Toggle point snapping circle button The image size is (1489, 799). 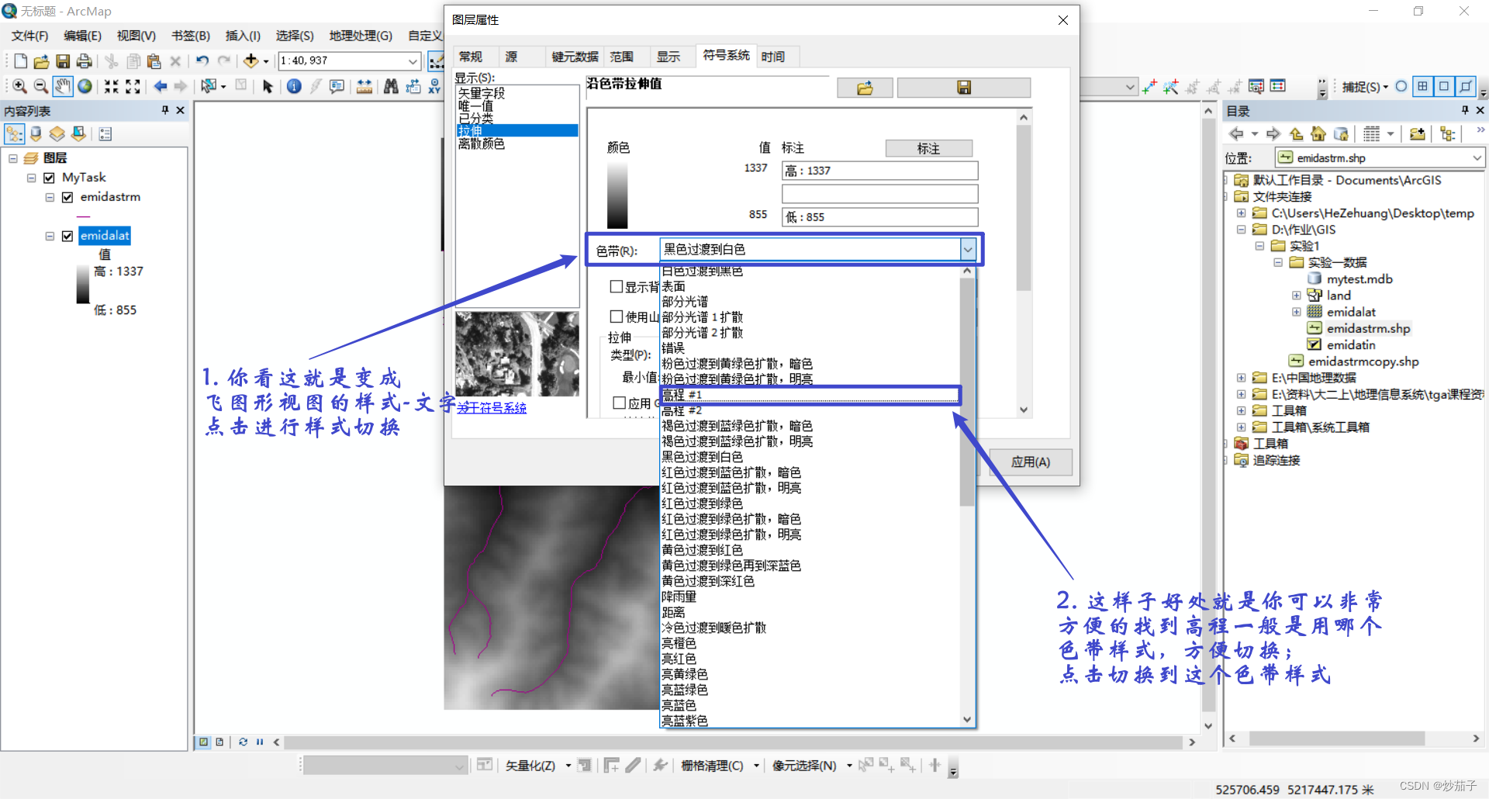(x=1401, y=86)
